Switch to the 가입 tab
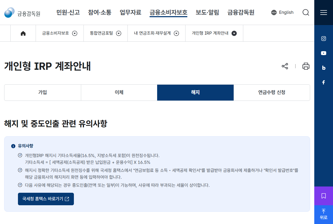The image size is (333, 224). coord(43,92)
